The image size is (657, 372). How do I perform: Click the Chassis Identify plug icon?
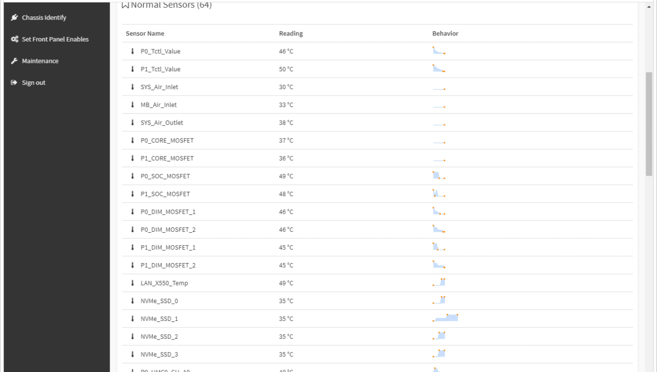click(x=14, y=17)
